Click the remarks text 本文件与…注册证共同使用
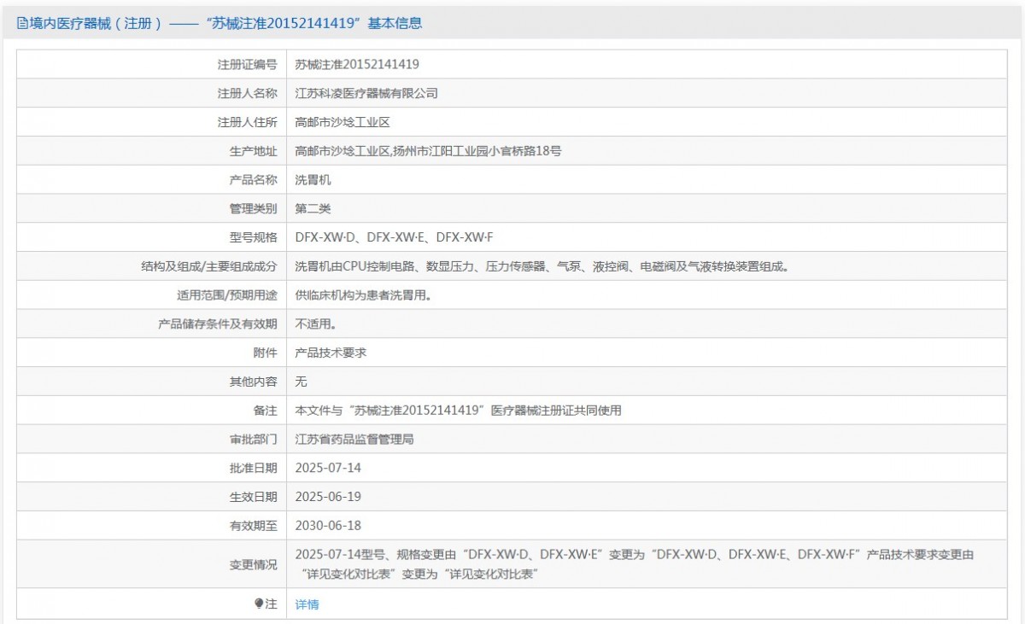The width and height of the screenshot is (1025, 624). coord(458,411)
